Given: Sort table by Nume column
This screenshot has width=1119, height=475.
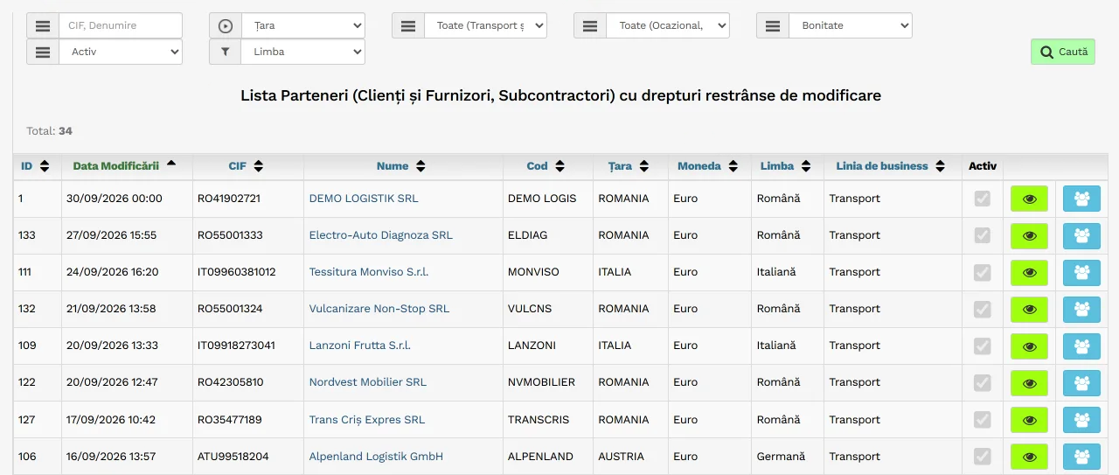Looking at the screenshot, I should [x=401, y=166].
